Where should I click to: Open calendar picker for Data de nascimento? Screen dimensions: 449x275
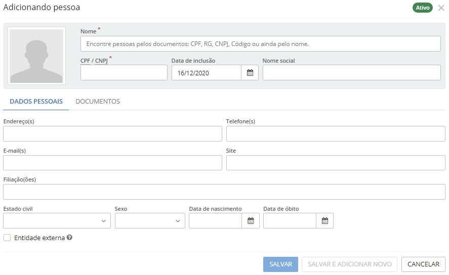click(x=251, y=221)
